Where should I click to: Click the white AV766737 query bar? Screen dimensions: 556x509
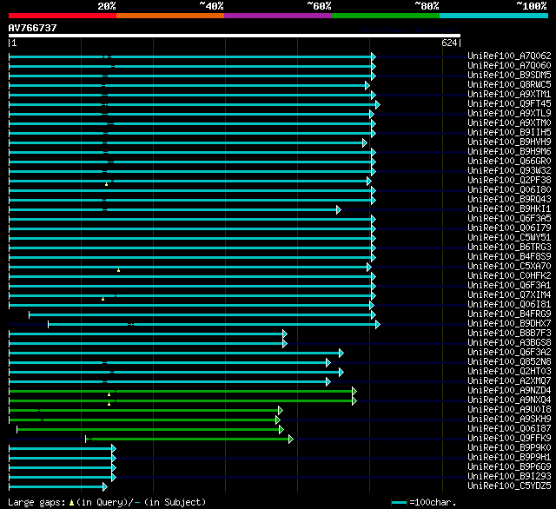[235, 36]
